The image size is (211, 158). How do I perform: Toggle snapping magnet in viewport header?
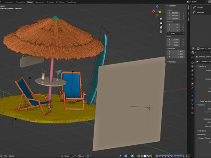coord(80,156)
